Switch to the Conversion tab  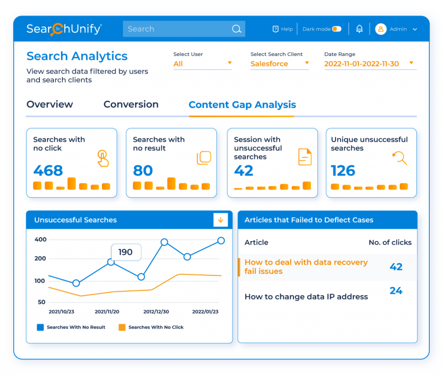[x=131, y=104]
